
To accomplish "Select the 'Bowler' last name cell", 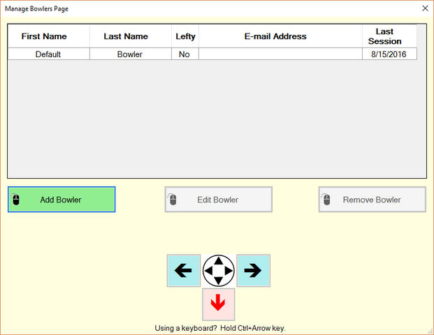I will [x=131, y=54].
